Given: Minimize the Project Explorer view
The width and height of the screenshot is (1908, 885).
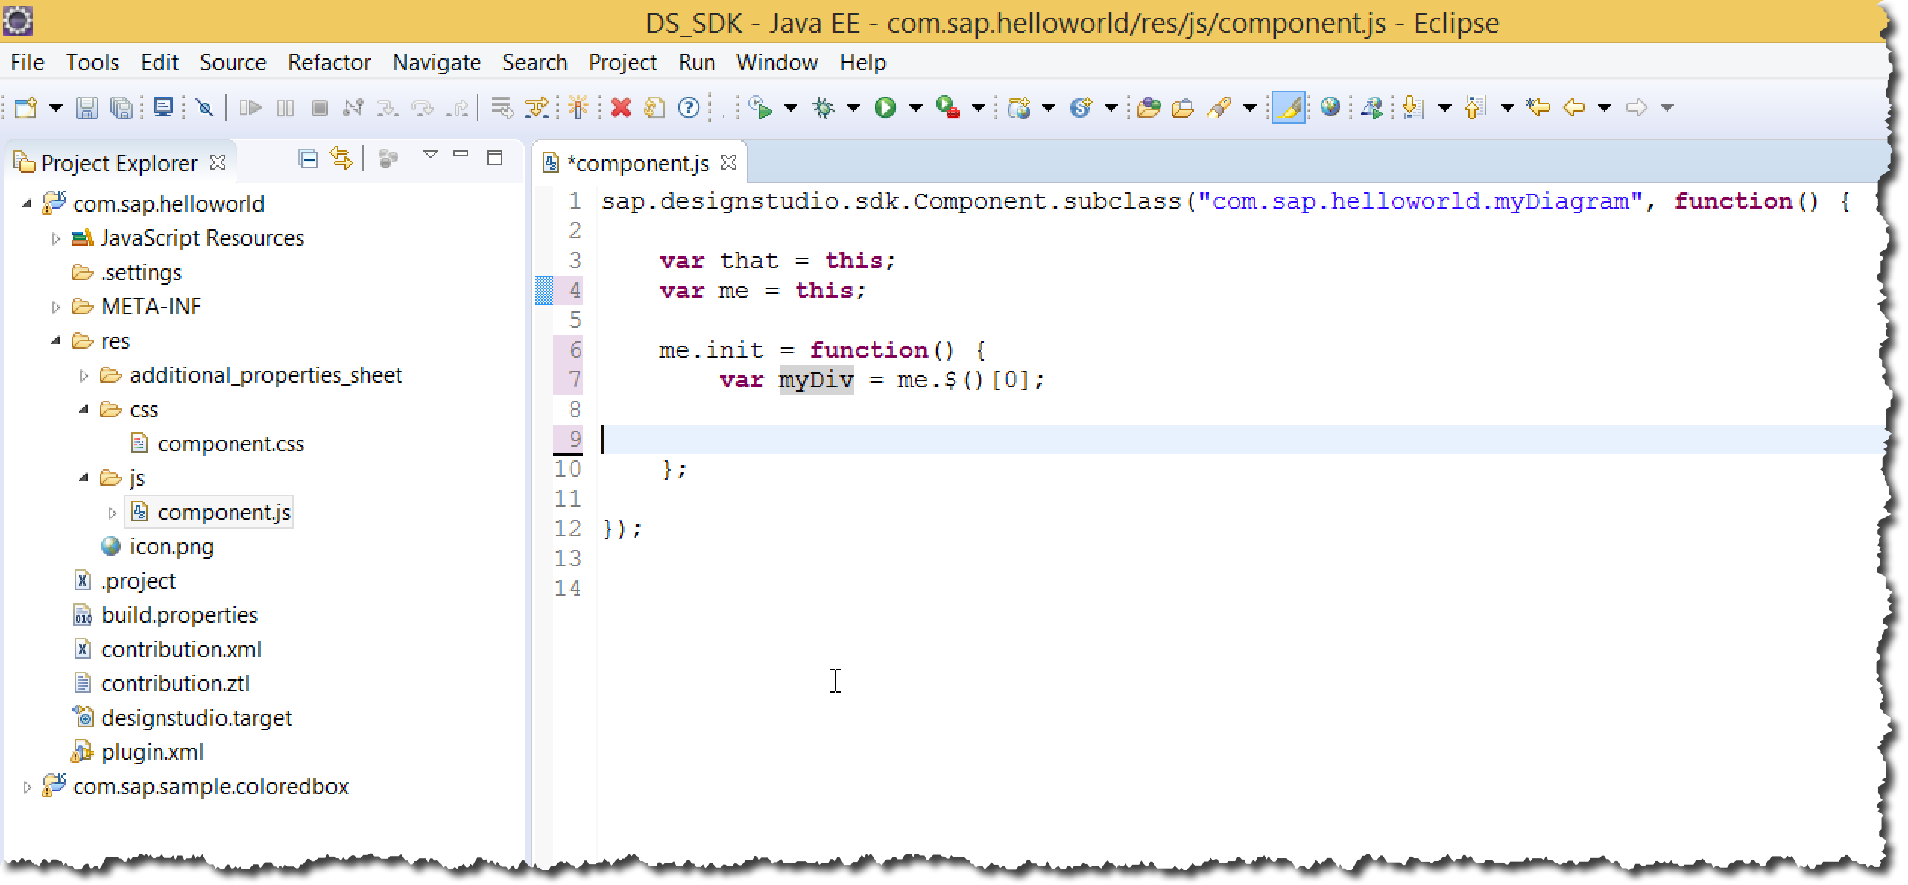Looking at the screenshot, I should click(x=461, y=155).
